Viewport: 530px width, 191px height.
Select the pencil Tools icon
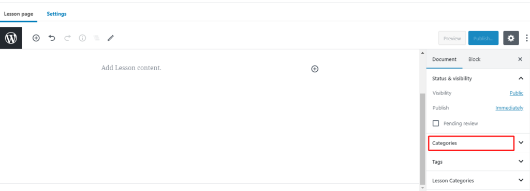pyautogui.click(x=111, y=38)
